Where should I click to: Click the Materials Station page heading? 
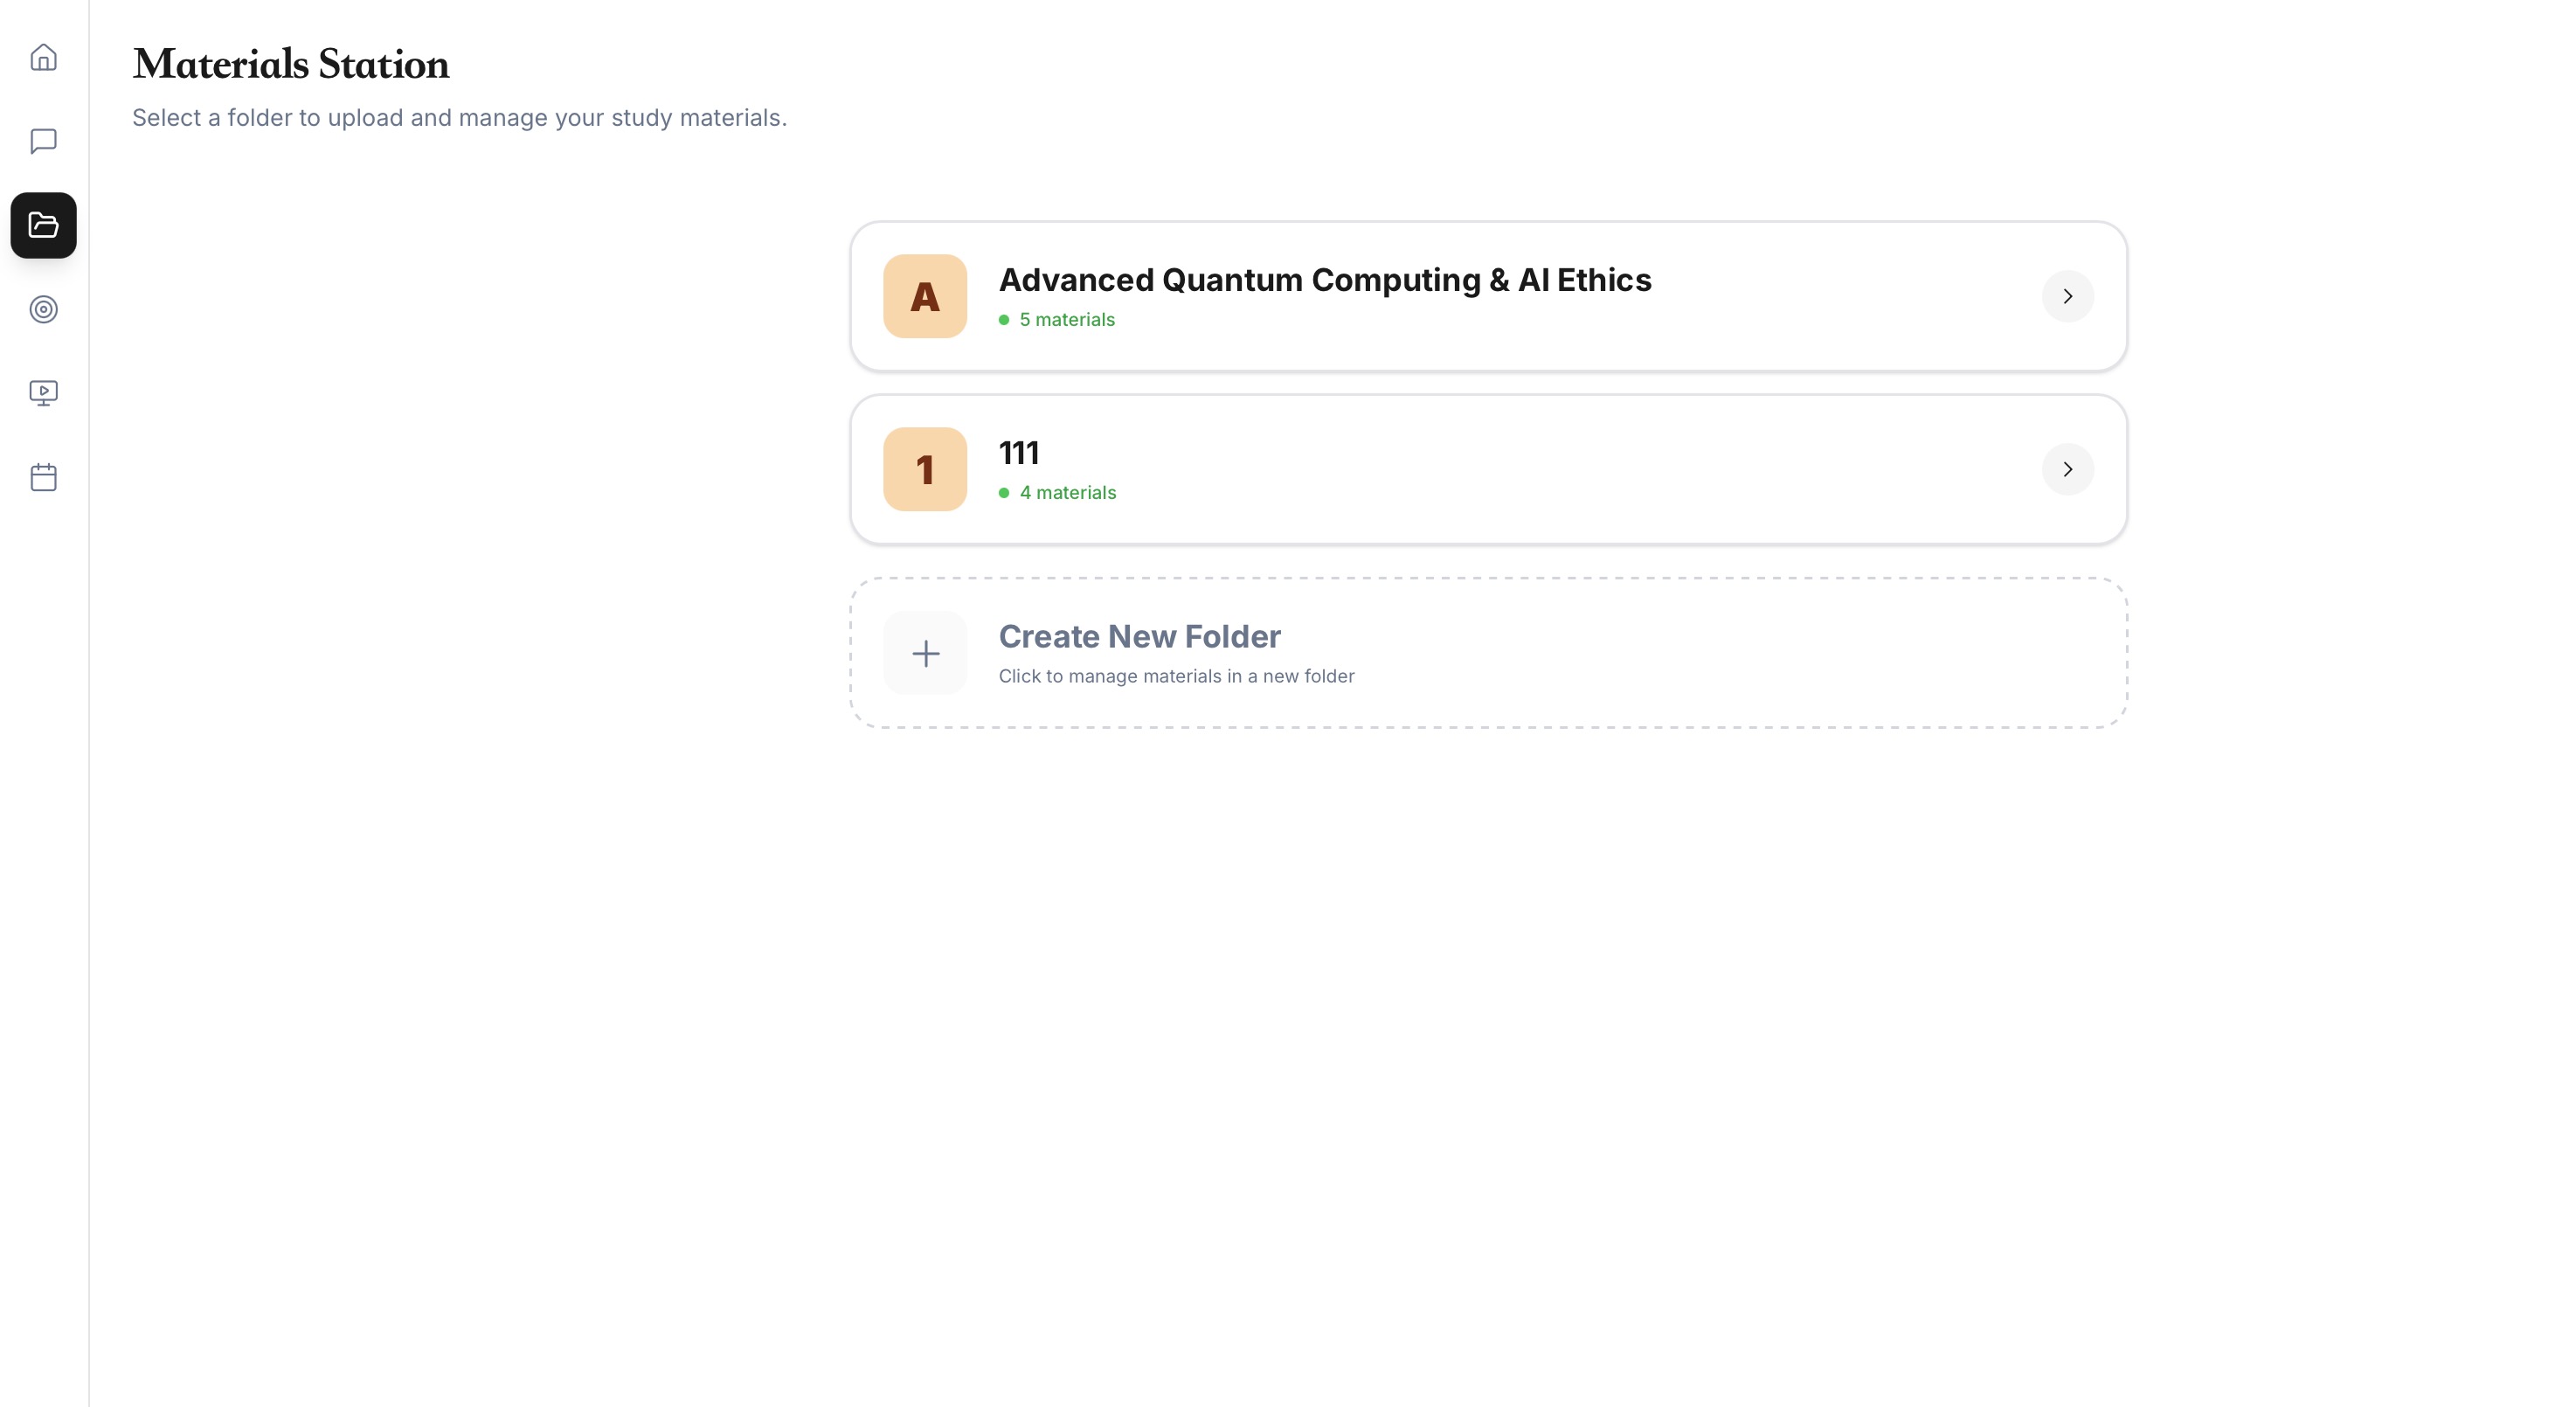coord(291,65)
